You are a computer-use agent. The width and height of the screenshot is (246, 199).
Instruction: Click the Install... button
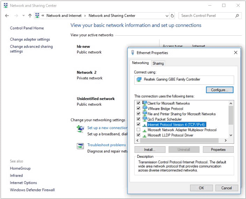[x=150, y=150]
